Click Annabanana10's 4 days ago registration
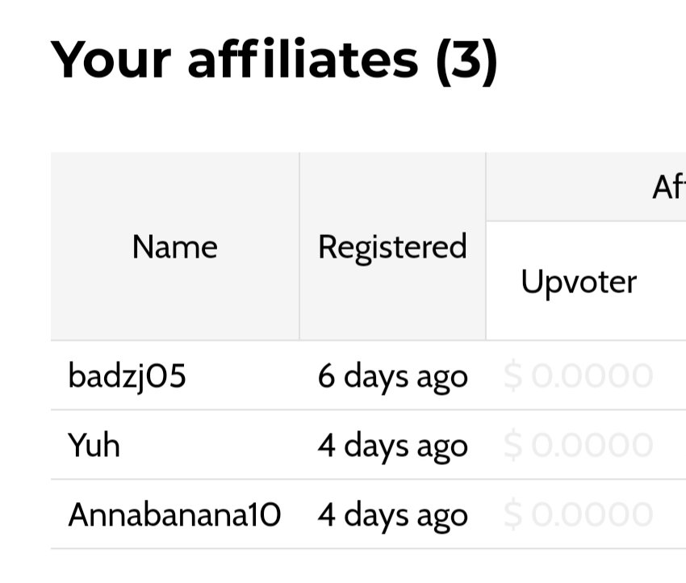This screenshot has height=583, width=686. pos(393,516)
